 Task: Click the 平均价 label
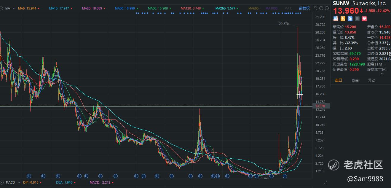373,37
